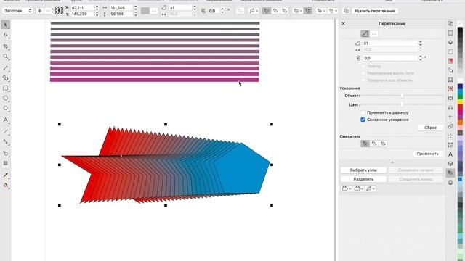This screenshot has width=465, height=261.
Task: Click the add preset plus icon
Action: (39, 11)
